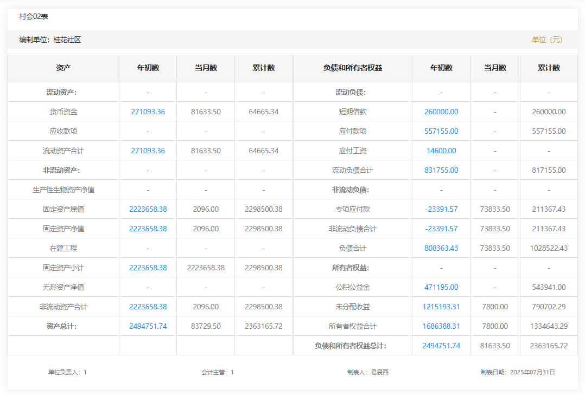This screenshot has height=396, width=585.
Task: Open the 固定资产原值 年初数 link
Action: (x=148, y=209)
